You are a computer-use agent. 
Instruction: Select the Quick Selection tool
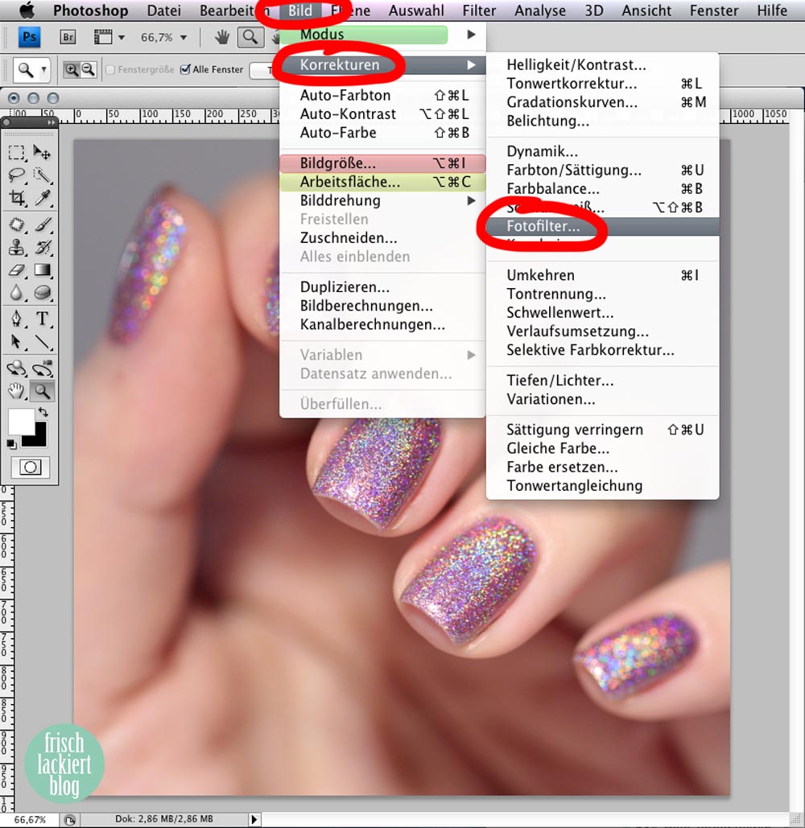(x=42, y=175)
